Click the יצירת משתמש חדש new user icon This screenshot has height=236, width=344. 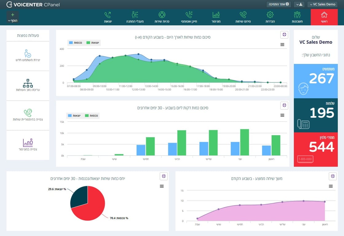pos(28,53)
